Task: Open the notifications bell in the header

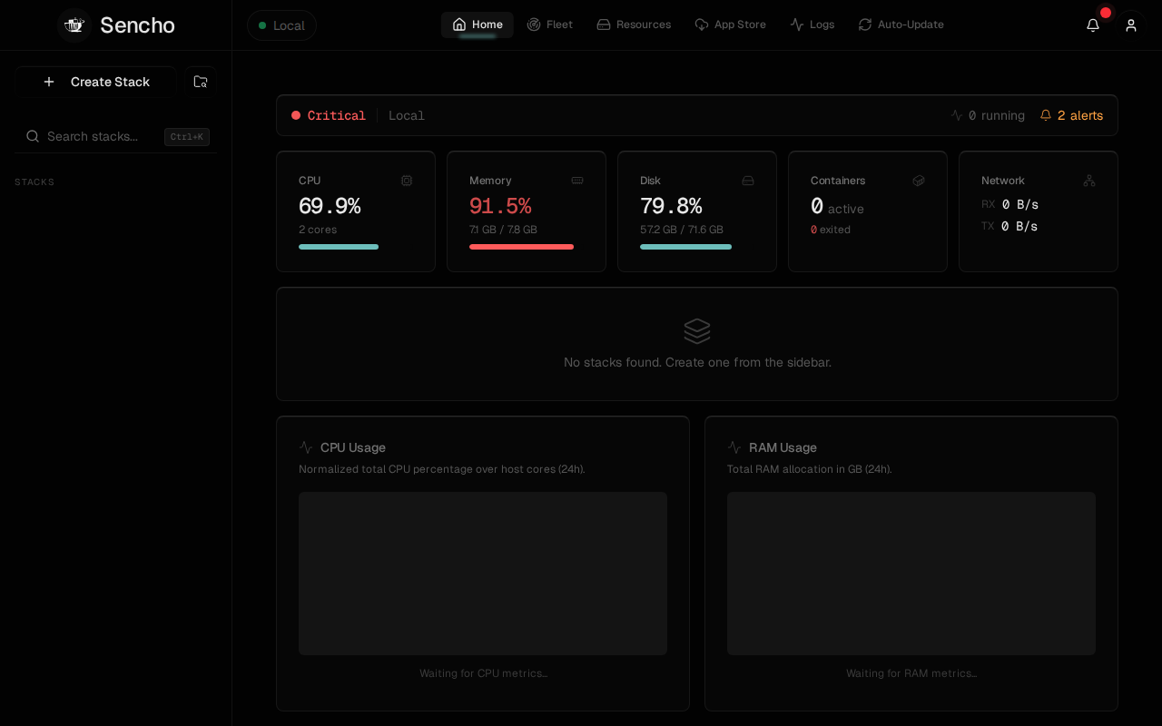Action: (x=1093, y=25)
